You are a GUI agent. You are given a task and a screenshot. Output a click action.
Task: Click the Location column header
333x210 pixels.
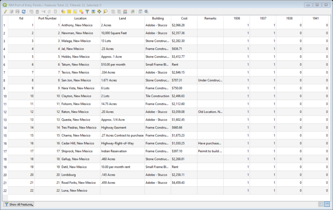(x=80, y=18)
